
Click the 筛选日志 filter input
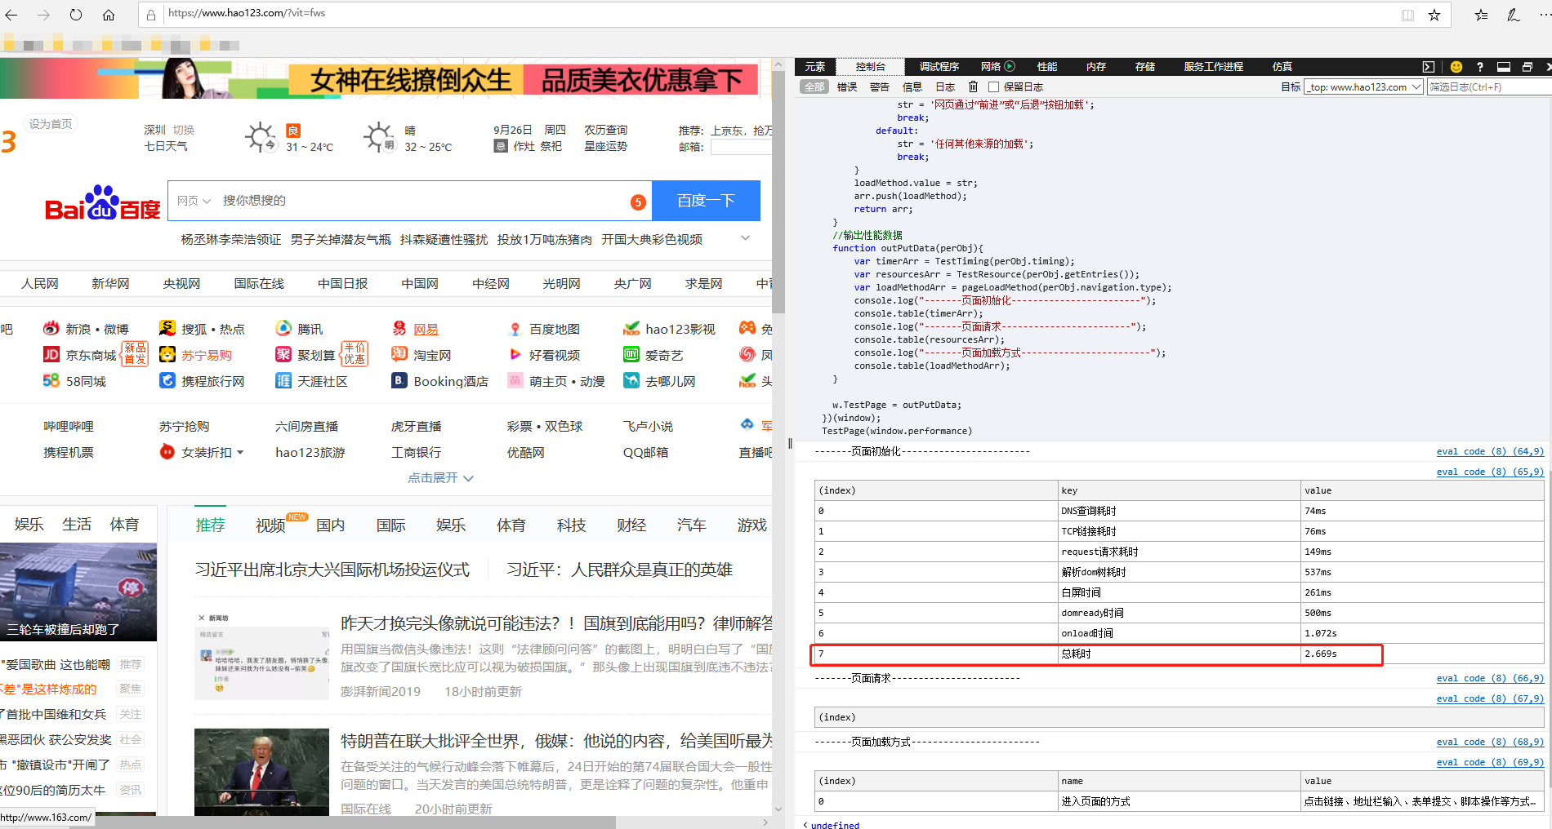(x=1488, y=86)
